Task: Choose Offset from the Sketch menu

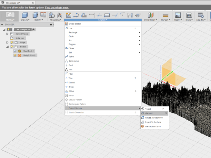Action: click(x=103, y=91)
